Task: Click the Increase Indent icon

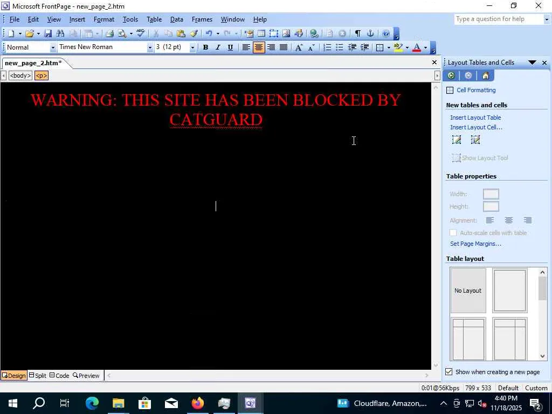Action: coord(365,47)
